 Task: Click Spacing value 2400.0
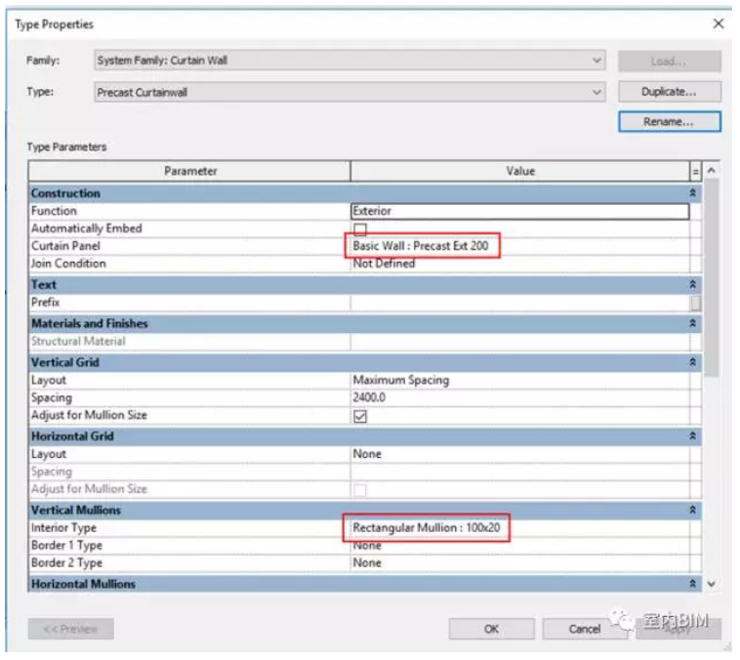520,397
